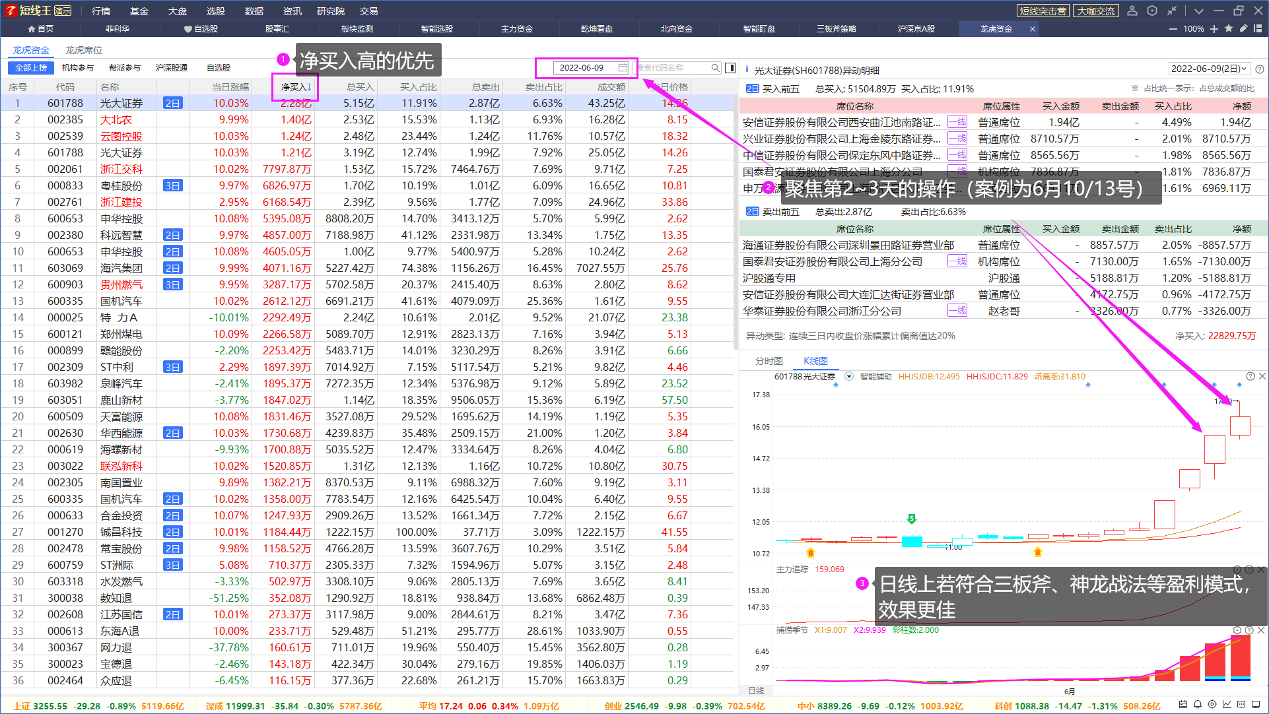This screenshot has height=714, width=1269.
Task: Open the calendar icon in status bar
Action: click(x=1183, y=705)
